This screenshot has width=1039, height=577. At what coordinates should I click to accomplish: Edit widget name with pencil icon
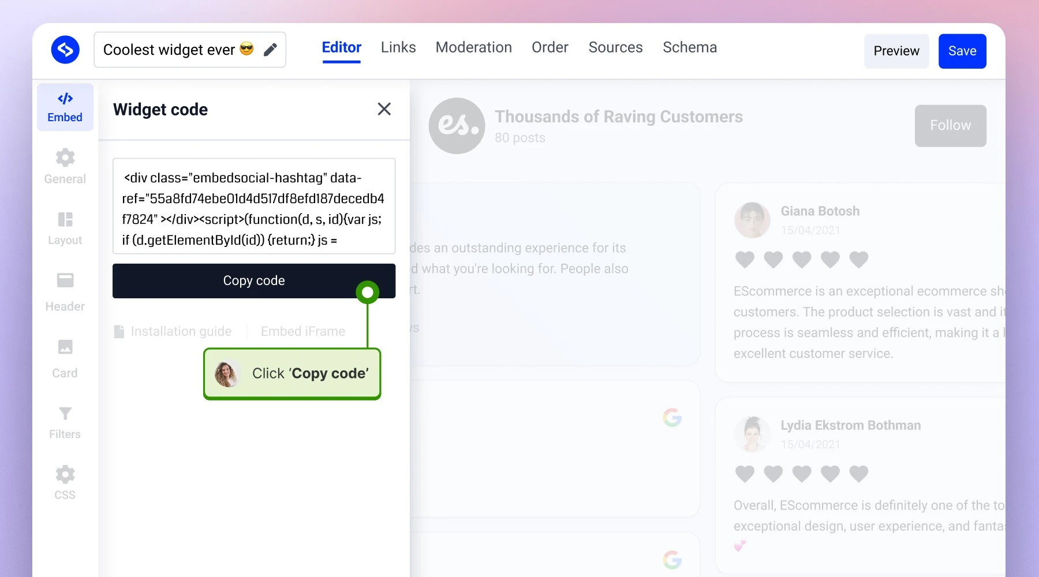tap(270, 50)
